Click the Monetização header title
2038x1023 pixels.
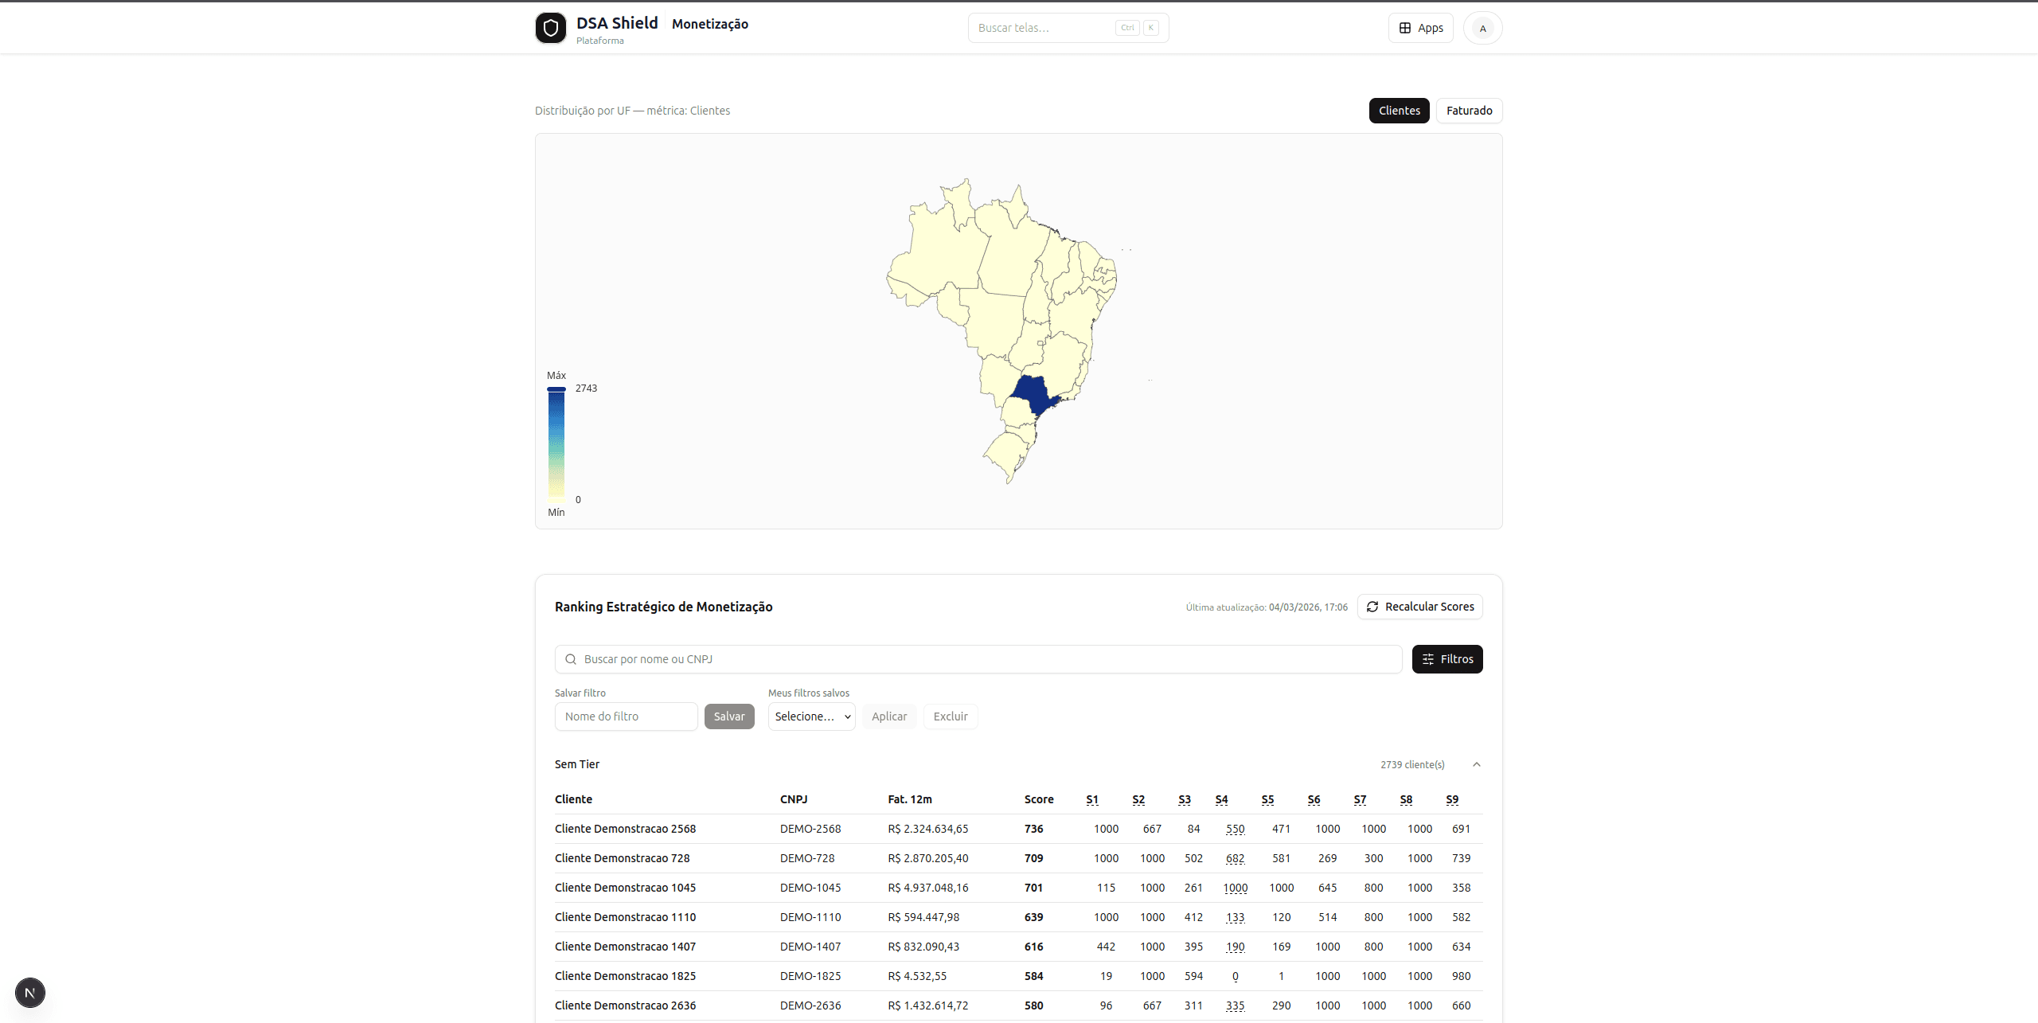pyautogui.click(x=710, y=24)
